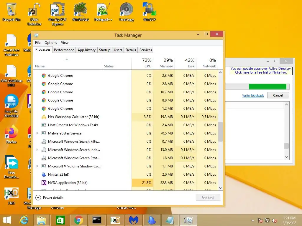Select the NVDA application (32 bit) process
The width and height of the screenshot is (302, 226).
point(126,183)
